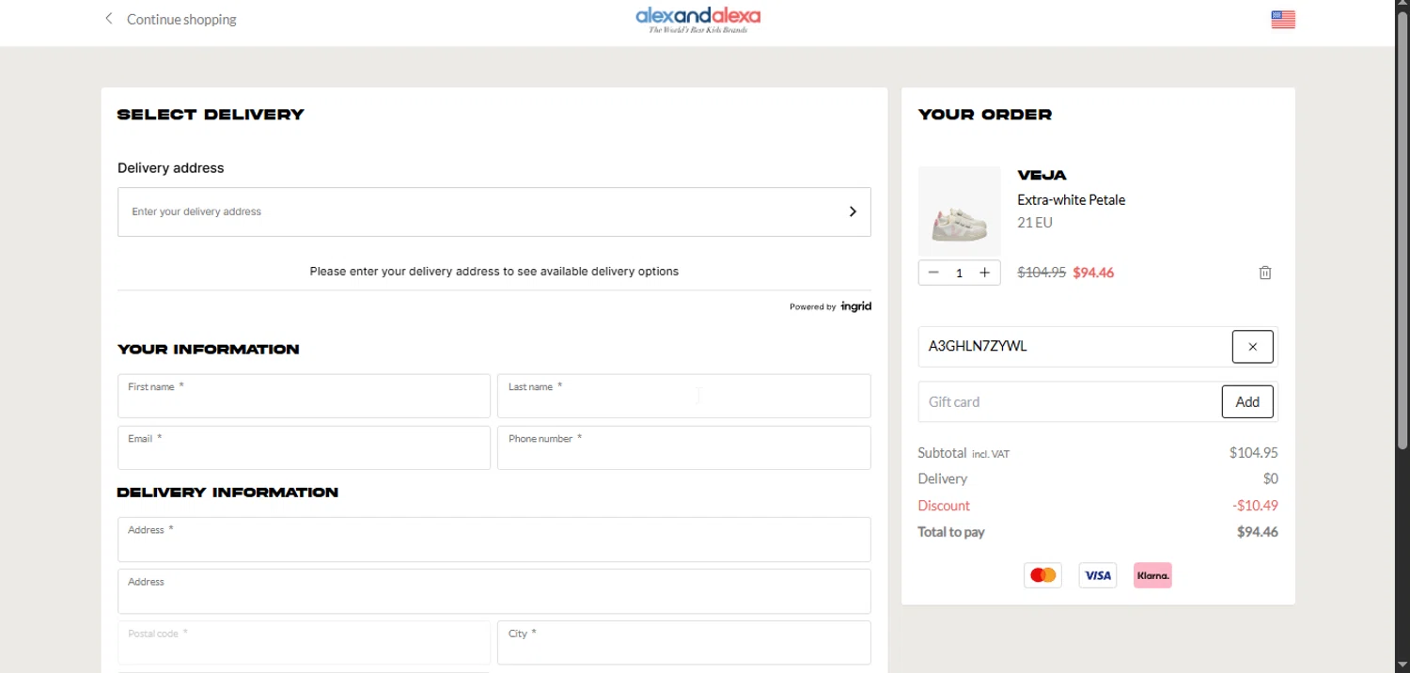
Task: Add the gift card with Add button
Action: [1247, 401]
